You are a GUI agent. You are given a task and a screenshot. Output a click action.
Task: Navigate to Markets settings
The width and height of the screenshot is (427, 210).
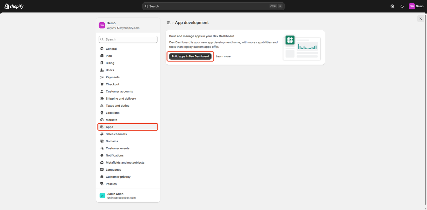click(111, 120)
